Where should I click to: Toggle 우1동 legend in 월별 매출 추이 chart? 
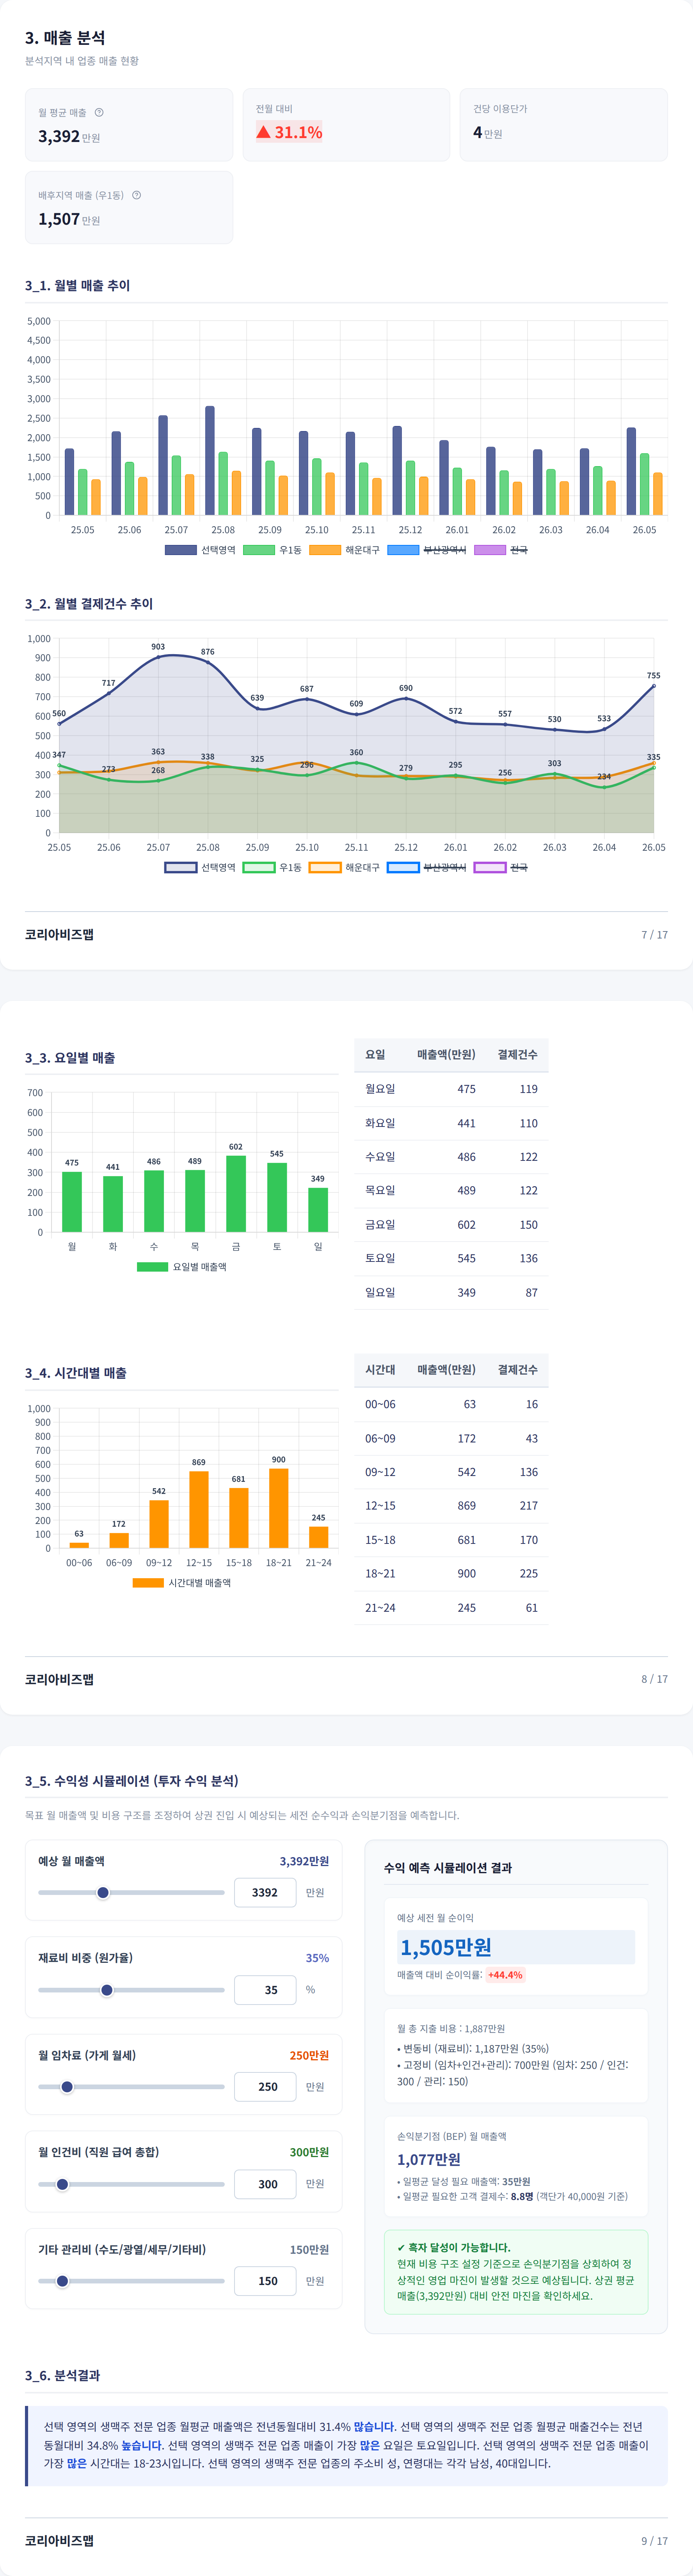pyautogui.click(x=272, y=550)
